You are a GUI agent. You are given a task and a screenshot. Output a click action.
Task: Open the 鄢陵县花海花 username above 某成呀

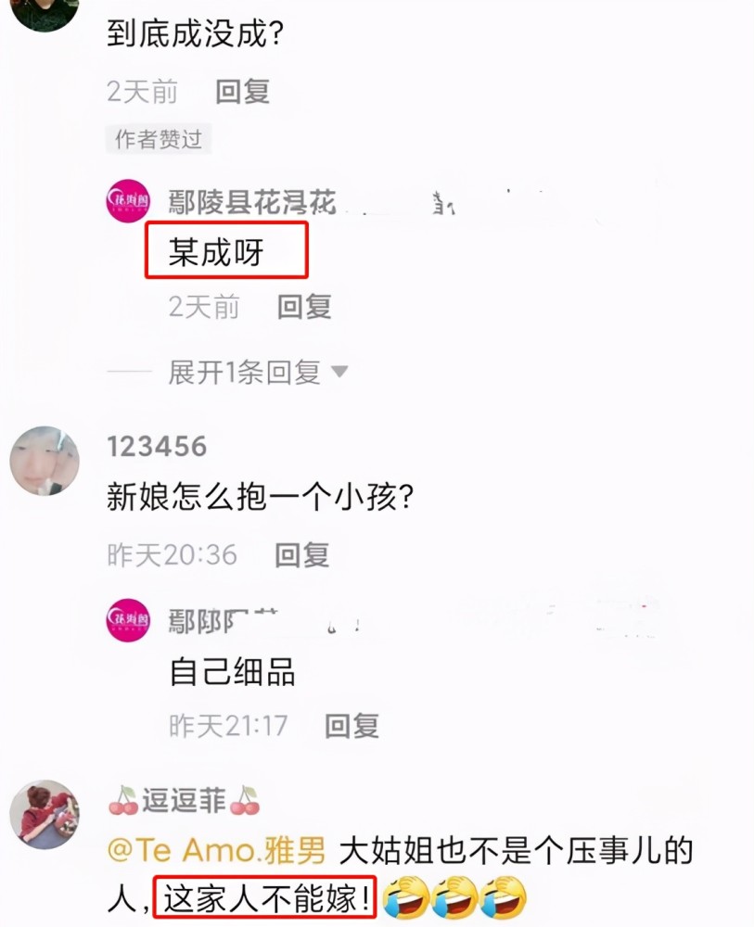tap(252, 202)
